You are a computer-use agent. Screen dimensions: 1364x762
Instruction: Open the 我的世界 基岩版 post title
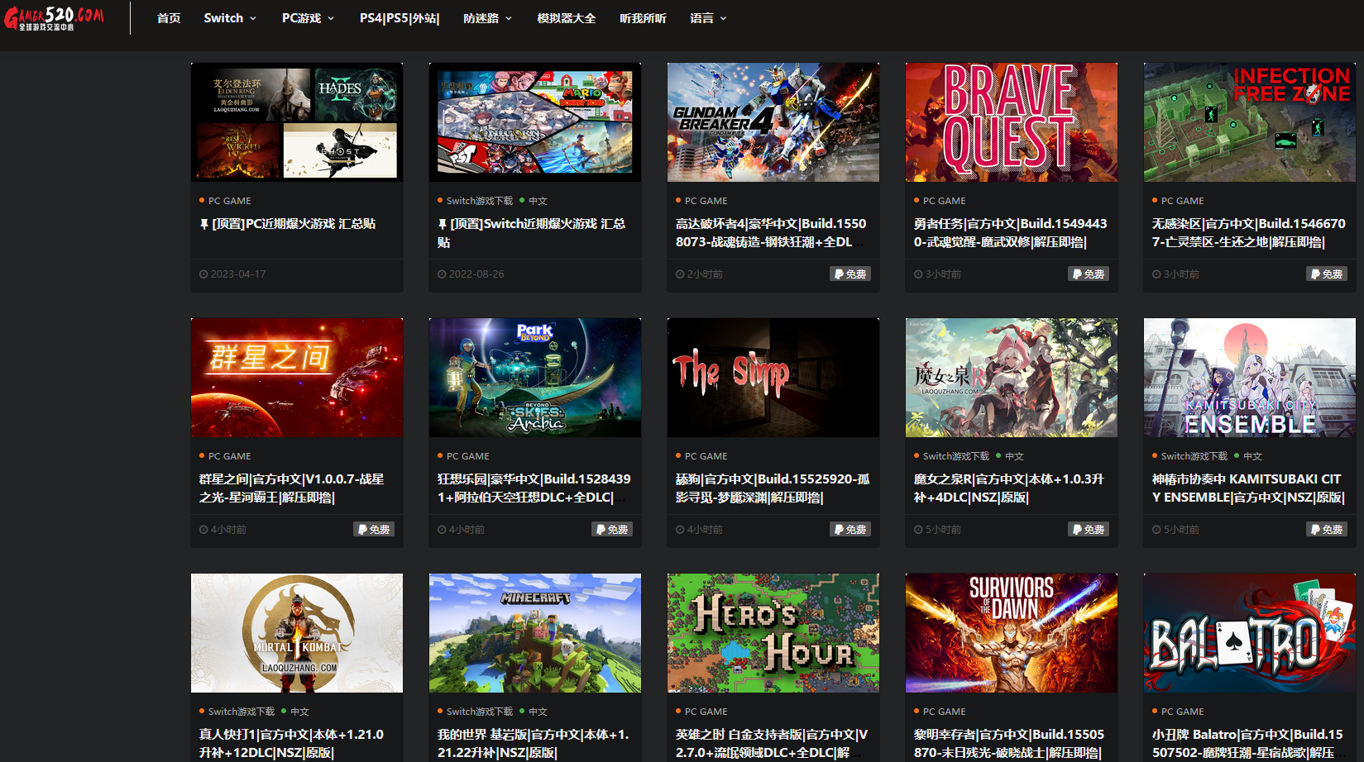tap(533, 744)
